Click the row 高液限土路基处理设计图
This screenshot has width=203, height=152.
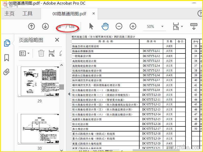tap(129, 119)
